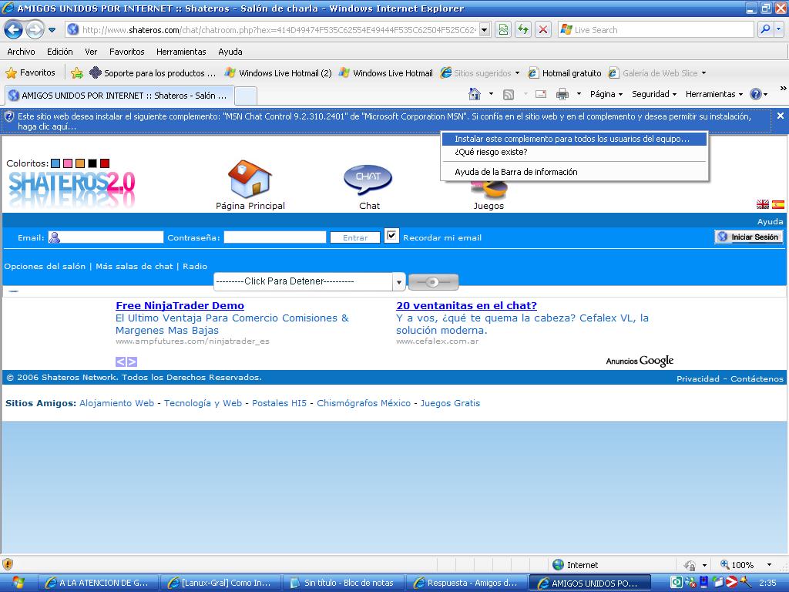This screenshot has width=789, height=592.
Task: Click the Home page house icon
Action: pyautogui.click(x=474, y=94)
